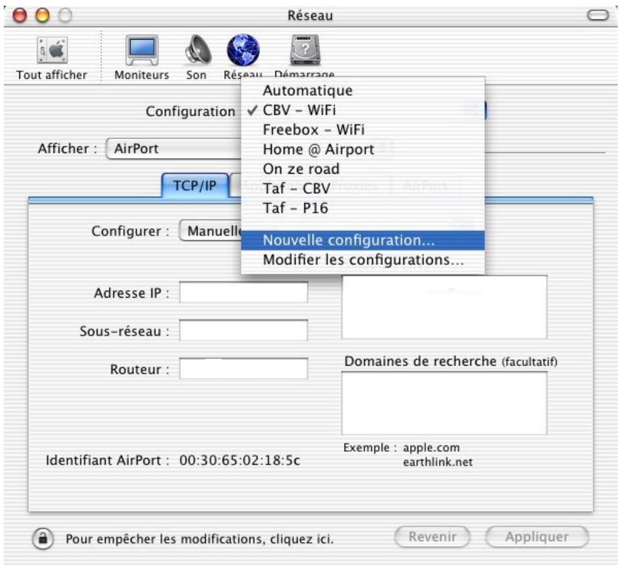619x565 pixels.
Task: Open the Moniteurs preferences icon
Action: coord(142,50)
